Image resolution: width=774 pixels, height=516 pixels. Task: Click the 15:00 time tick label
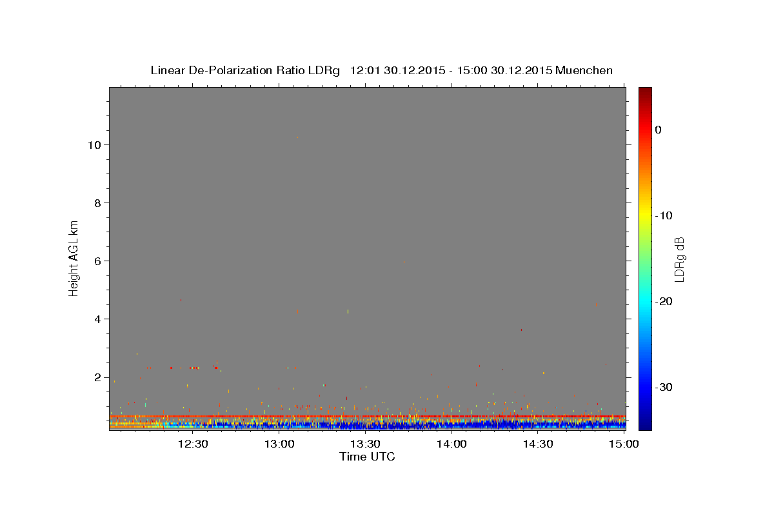click(624, 444)
